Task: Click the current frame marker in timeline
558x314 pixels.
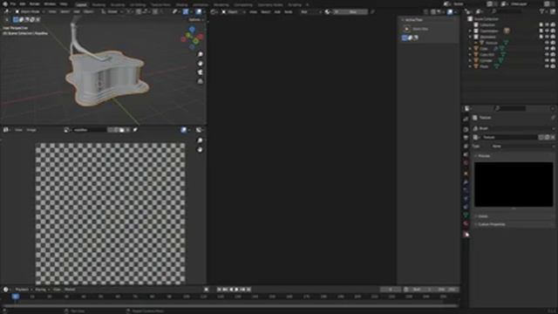Action: [16, 297]
